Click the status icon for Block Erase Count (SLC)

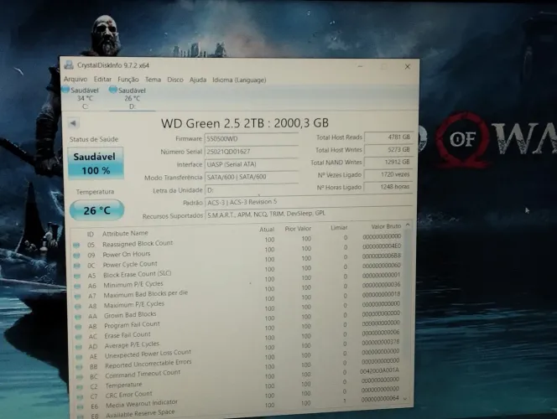click(77, 276)
